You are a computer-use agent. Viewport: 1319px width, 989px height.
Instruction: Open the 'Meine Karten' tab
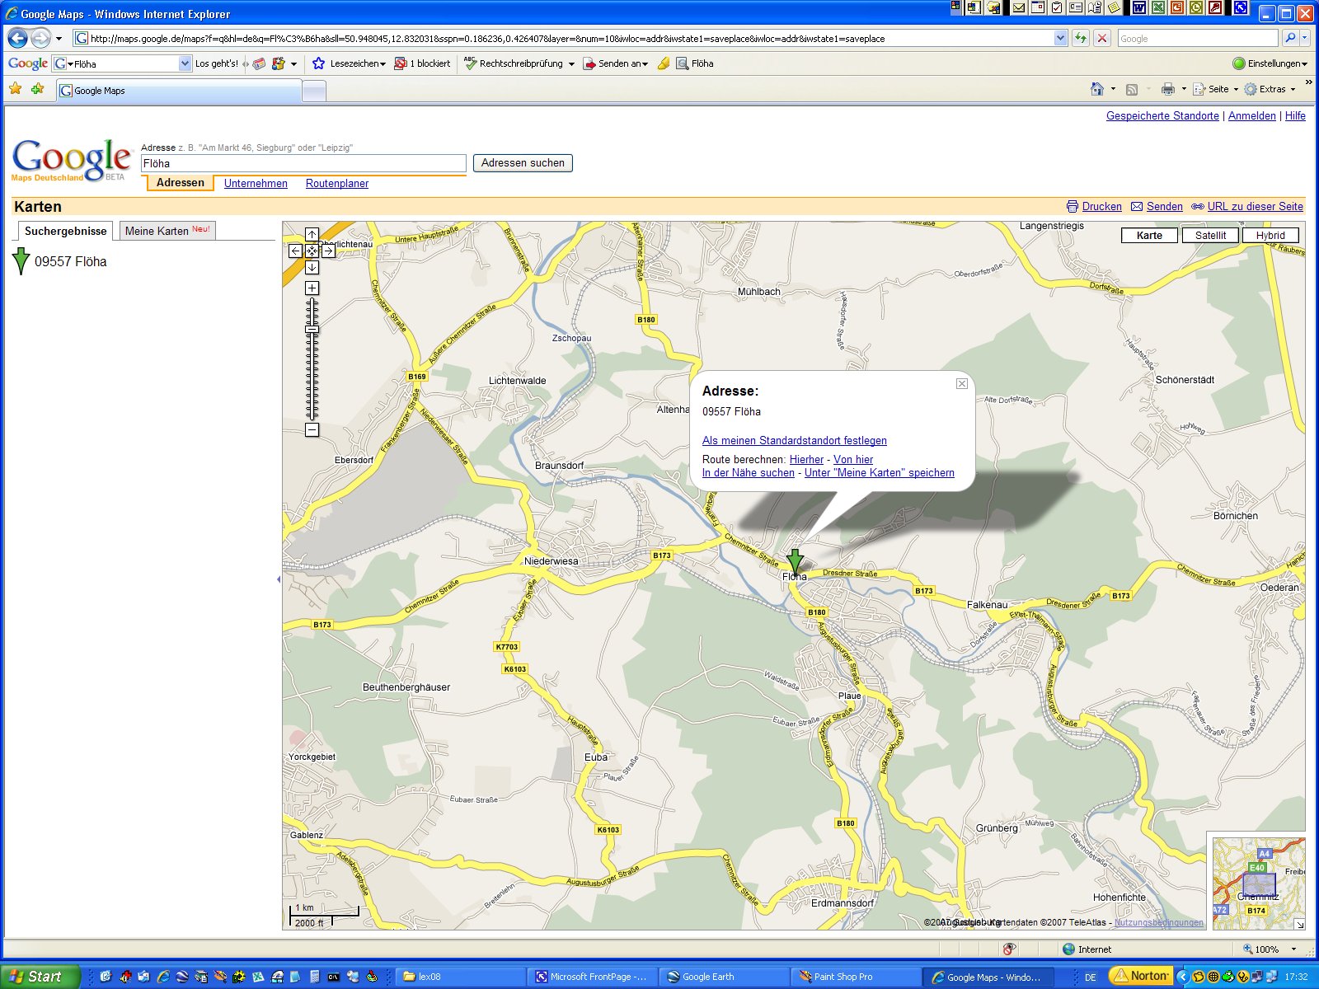pyautogui.click(x=167, y=231)
